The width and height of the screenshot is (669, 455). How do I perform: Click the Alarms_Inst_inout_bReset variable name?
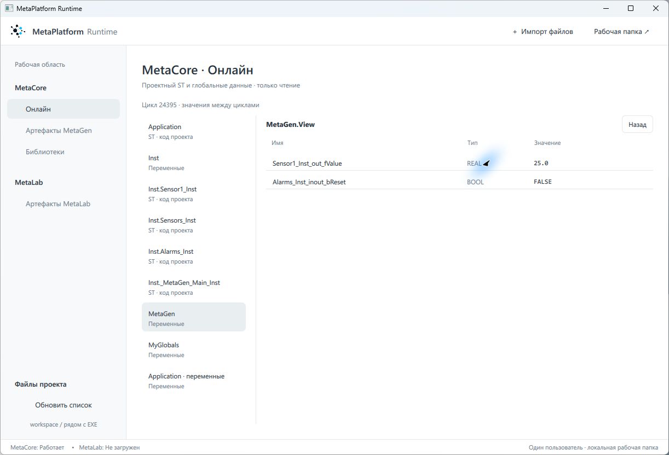tap(309, 182)
